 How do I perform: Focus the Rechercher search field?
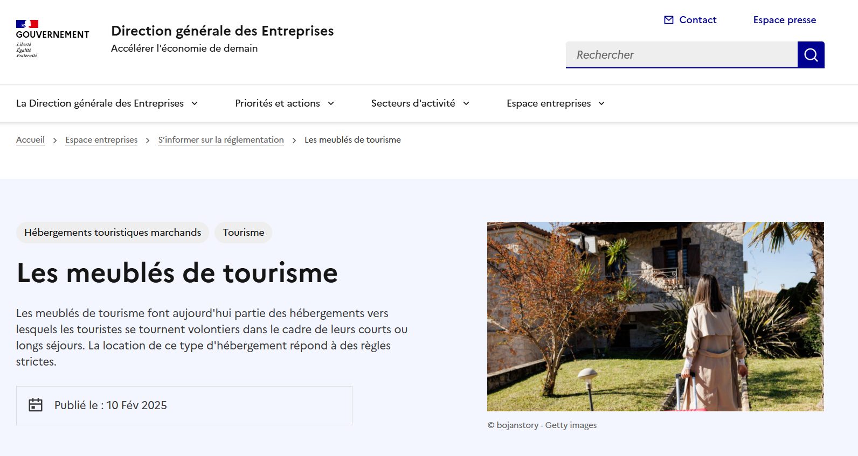pyautogui.click(x=681, y=55)
